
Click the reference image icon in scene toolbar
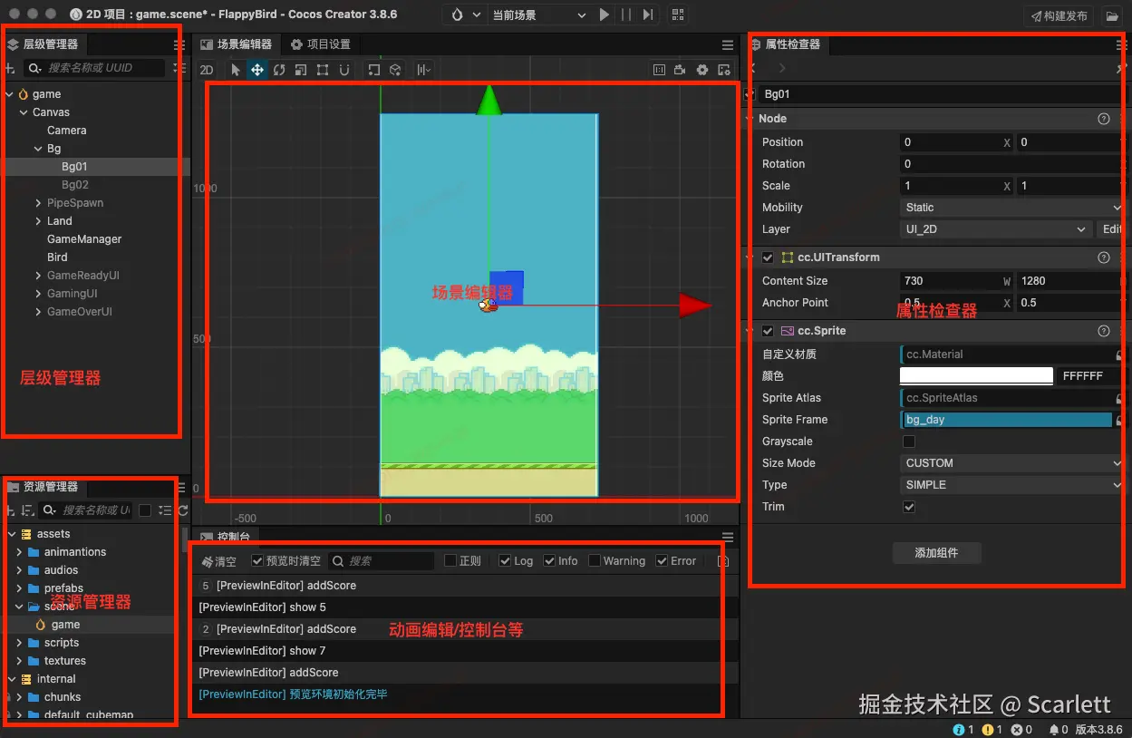tap(659, 70)
